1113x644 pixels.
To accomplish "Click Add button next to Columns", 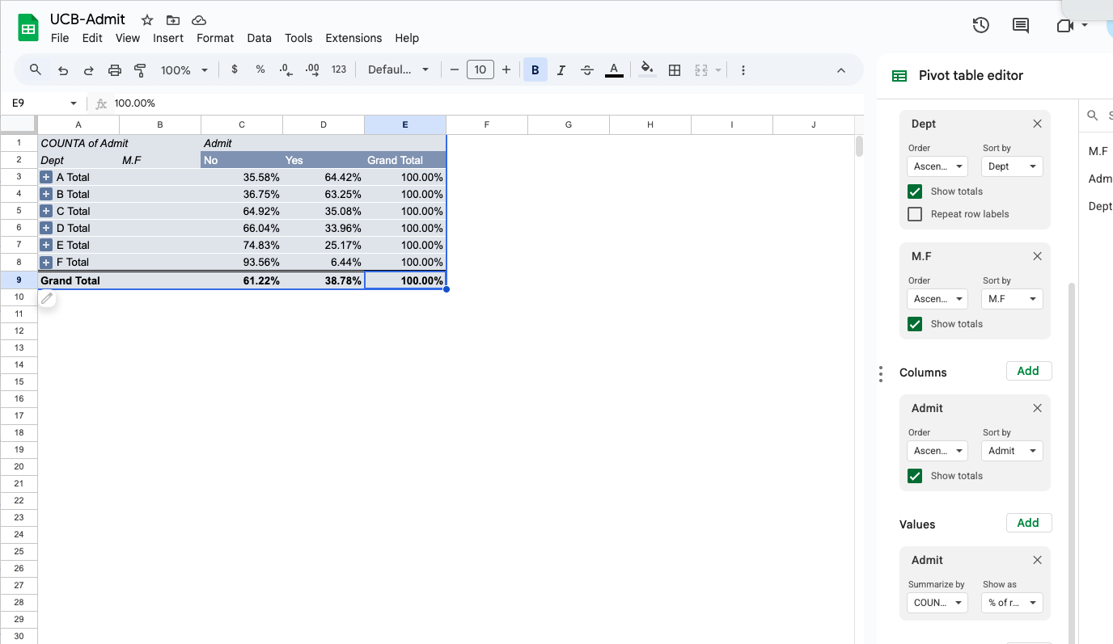I will point(1028,371).
